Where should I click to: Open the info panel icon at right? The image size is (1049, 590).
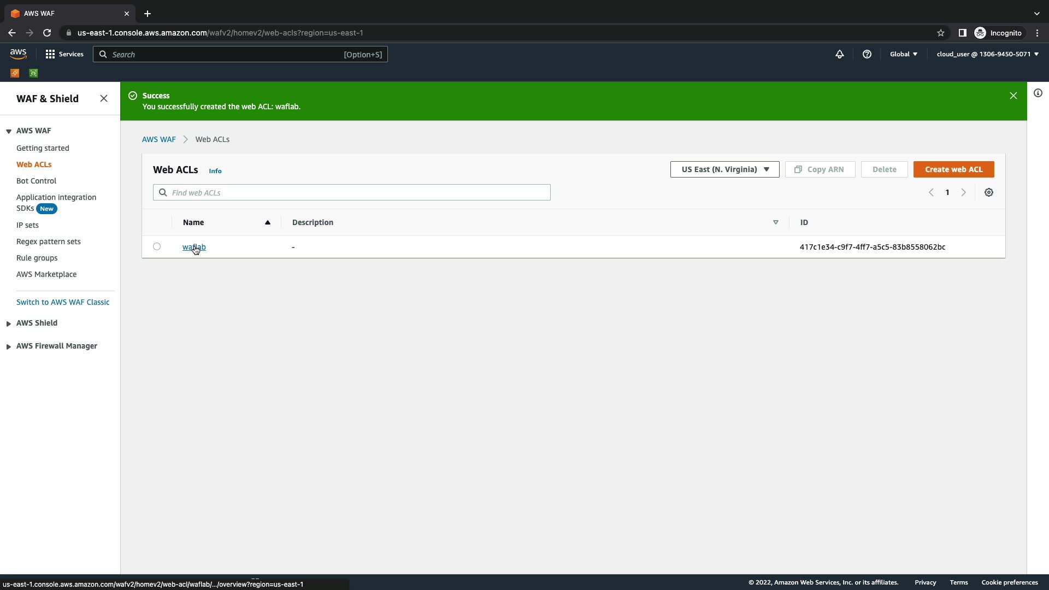click(x=1038, y=93)
